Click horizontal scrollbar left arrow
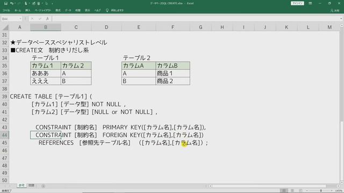Viewport: 344px width, 193px height. (x=210, y=186)
